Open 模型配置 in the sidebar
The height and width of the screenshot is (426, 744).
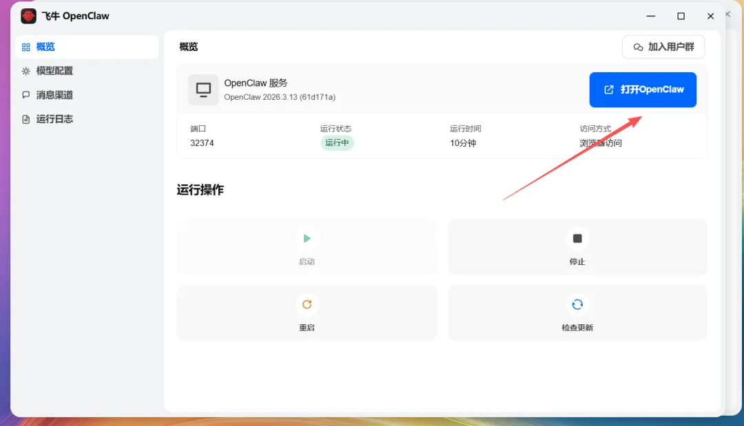pos(87,71)
